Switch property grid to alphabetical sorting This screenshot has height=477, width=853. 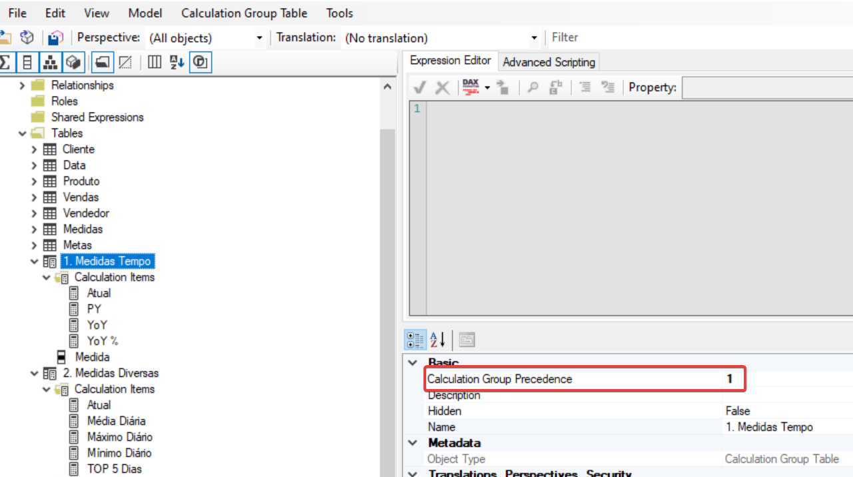[x=437, y=340]
